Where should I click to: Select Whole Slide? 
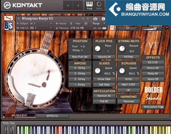click(x=104, y=79)
